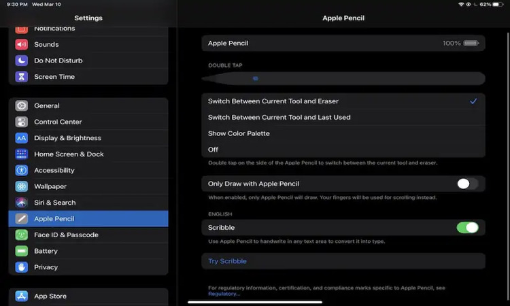The image size is (510, 306).
Task: Open the Regulatory link
Action: point(223,294)
